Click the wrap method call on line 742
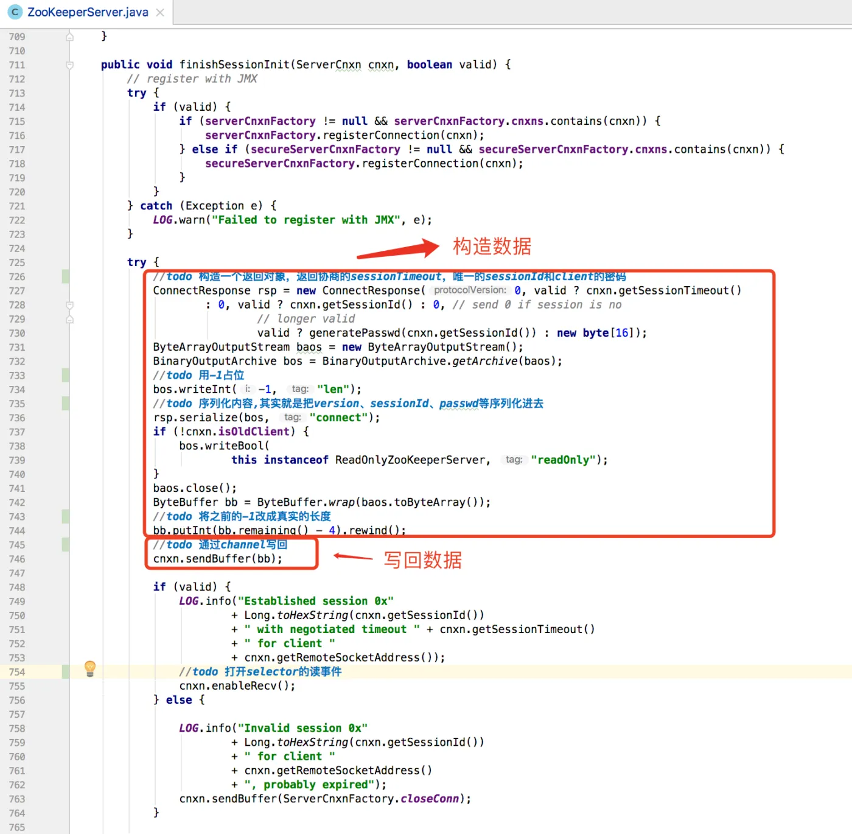 (341, 502)
